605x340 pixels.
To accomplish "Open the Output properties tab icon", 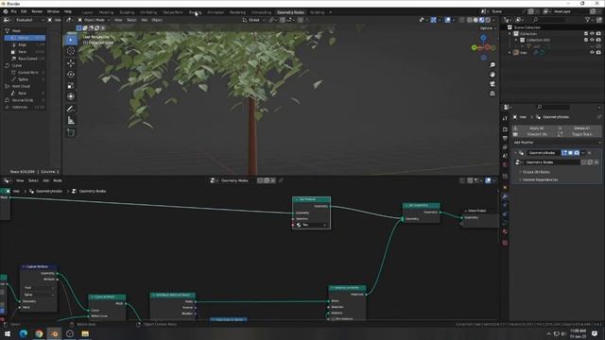I will (505, 139).
